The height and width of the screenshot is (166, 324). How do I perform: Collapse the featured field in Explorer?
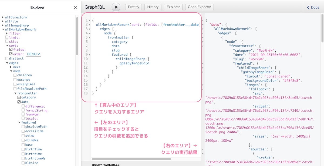(19, 122)
